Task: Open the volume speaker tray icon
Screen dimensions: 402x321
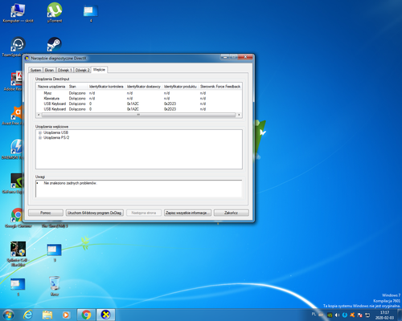Action: pyautogui.click(x=337, y=315)
